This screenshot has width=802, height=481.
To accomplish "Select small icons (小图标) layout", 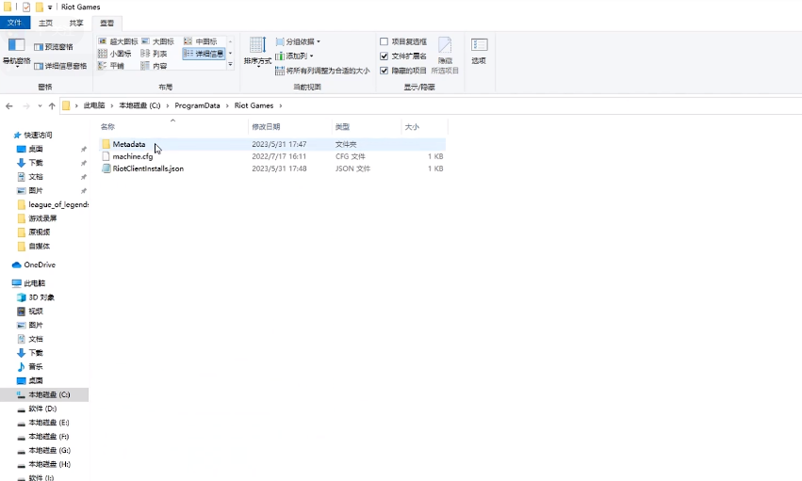I will click(115, 54).
